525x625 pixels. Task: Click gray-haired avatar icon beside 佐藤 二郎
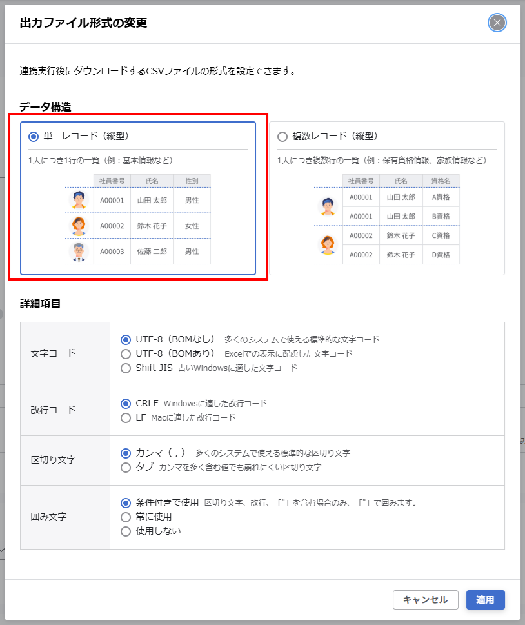79,251
